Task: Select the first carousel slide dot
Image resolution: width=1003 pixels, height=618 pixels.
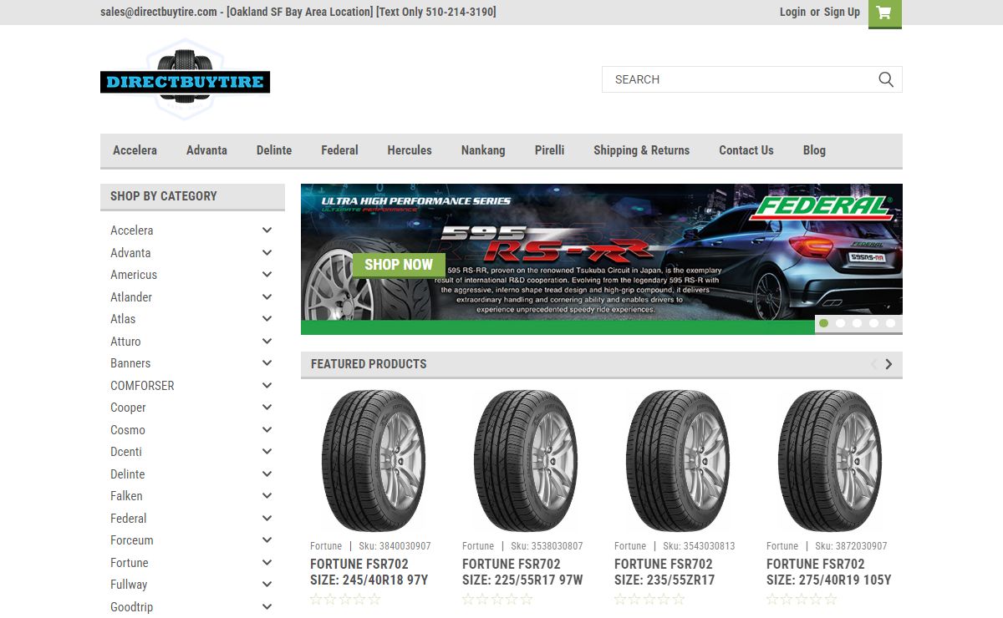Action: point(823,323)
